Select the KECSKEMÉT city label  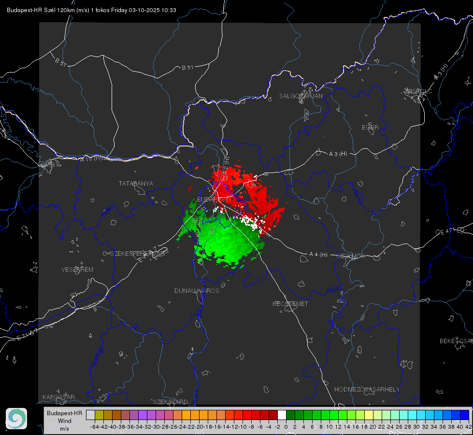pyautogui.click(x=290, y=304)
